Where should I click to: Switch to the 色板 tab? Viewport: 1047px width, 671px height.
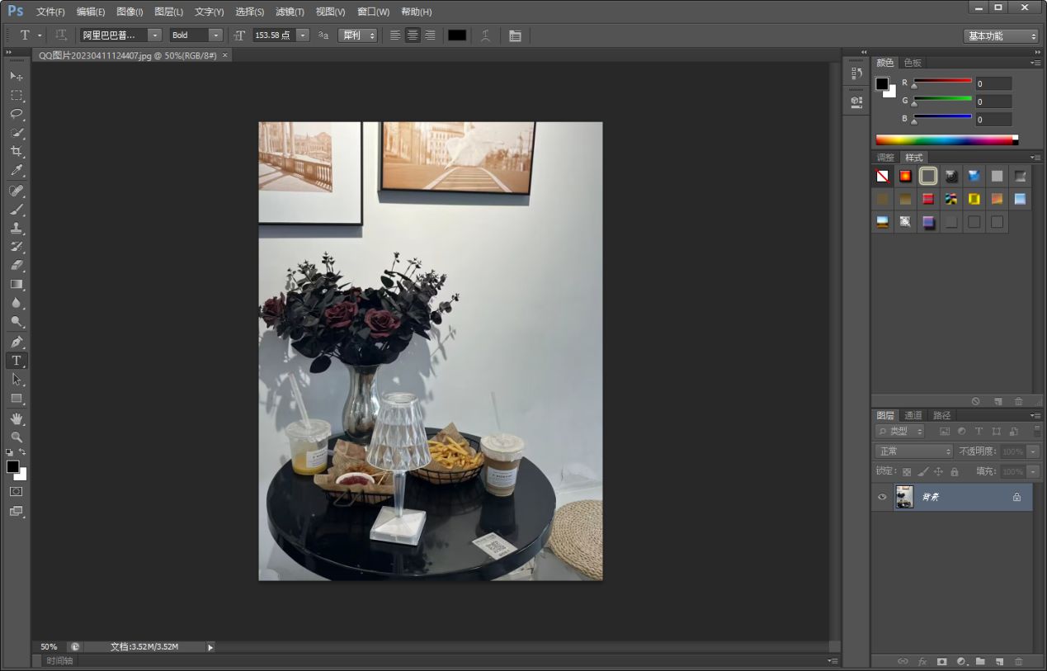[912, 63]
